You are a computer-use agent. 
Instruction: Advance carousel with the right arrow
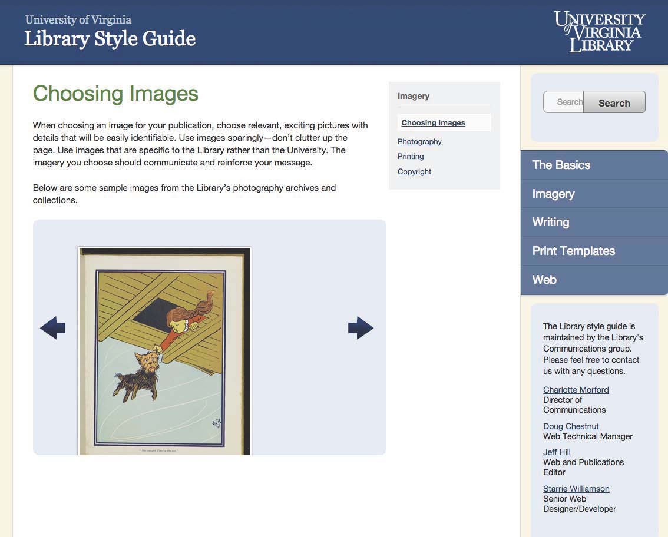361,328
